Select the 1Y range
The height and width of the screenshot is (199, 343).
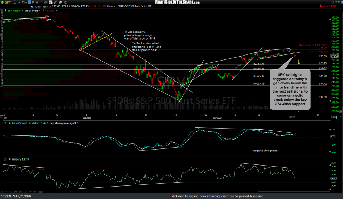click(6, 192)
